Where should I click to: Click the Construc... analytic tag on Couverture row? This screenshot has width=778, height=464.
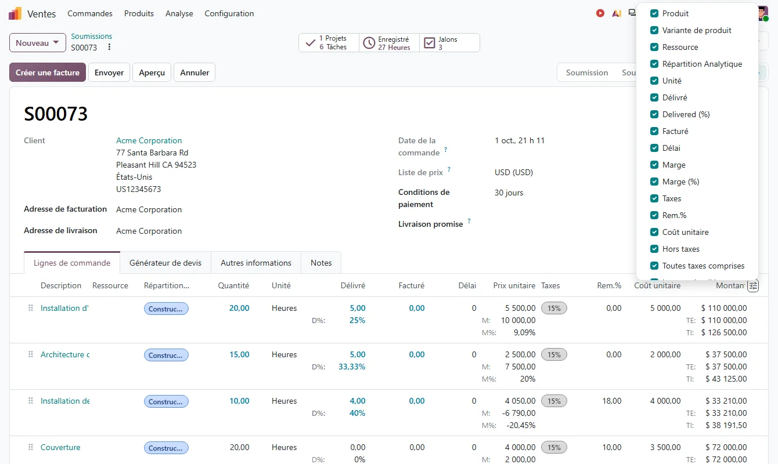click(x=166, y=448)
